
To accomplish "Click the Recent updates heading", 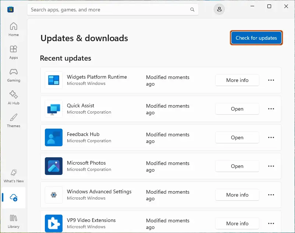I will tap(65, 58).
